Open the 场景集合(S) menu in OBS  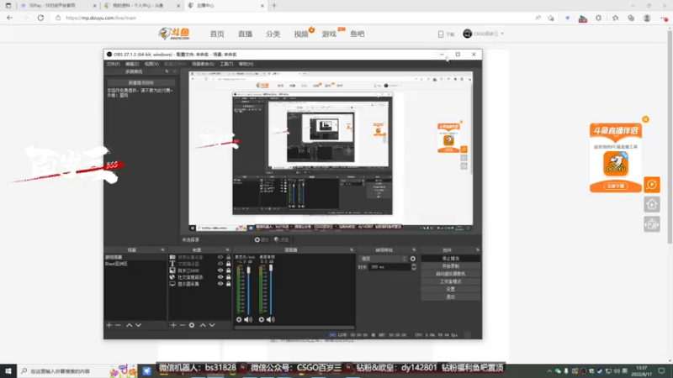[x=203, y=64]
